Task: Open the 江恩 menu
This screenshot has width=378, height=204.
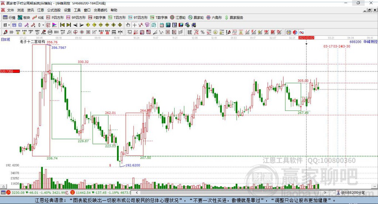Action: 41,10
